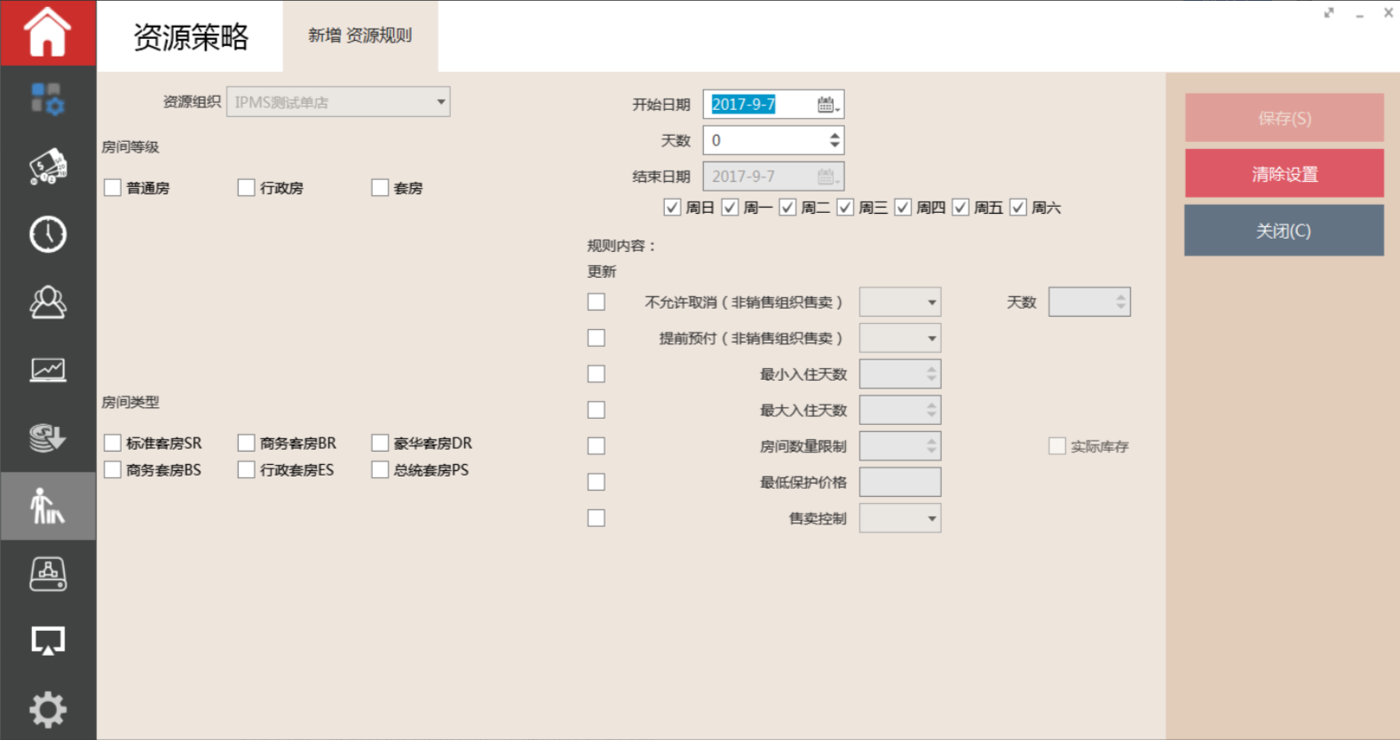The image size is (1400, 740).
Task: Uncheck the 周日 weekday checkbox
Action: point(672,208)
